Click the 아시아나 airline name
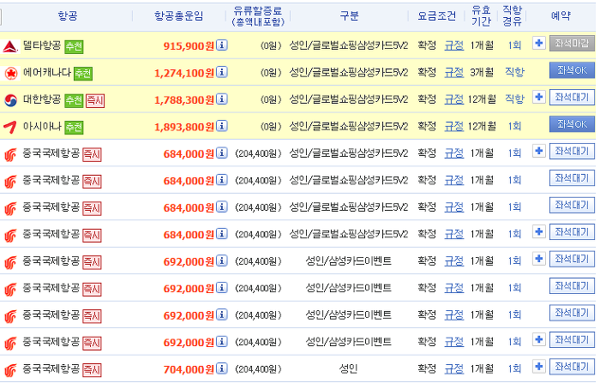The image size is (600, 383). click(42, 126)
